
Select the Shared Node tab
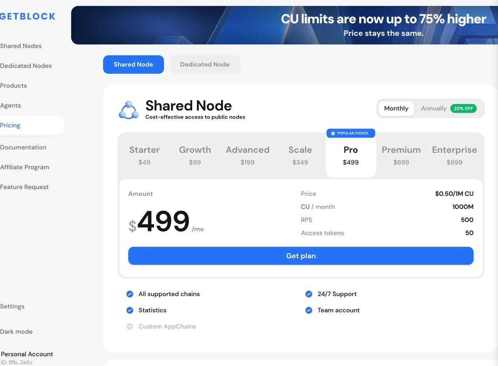(133, 64)
